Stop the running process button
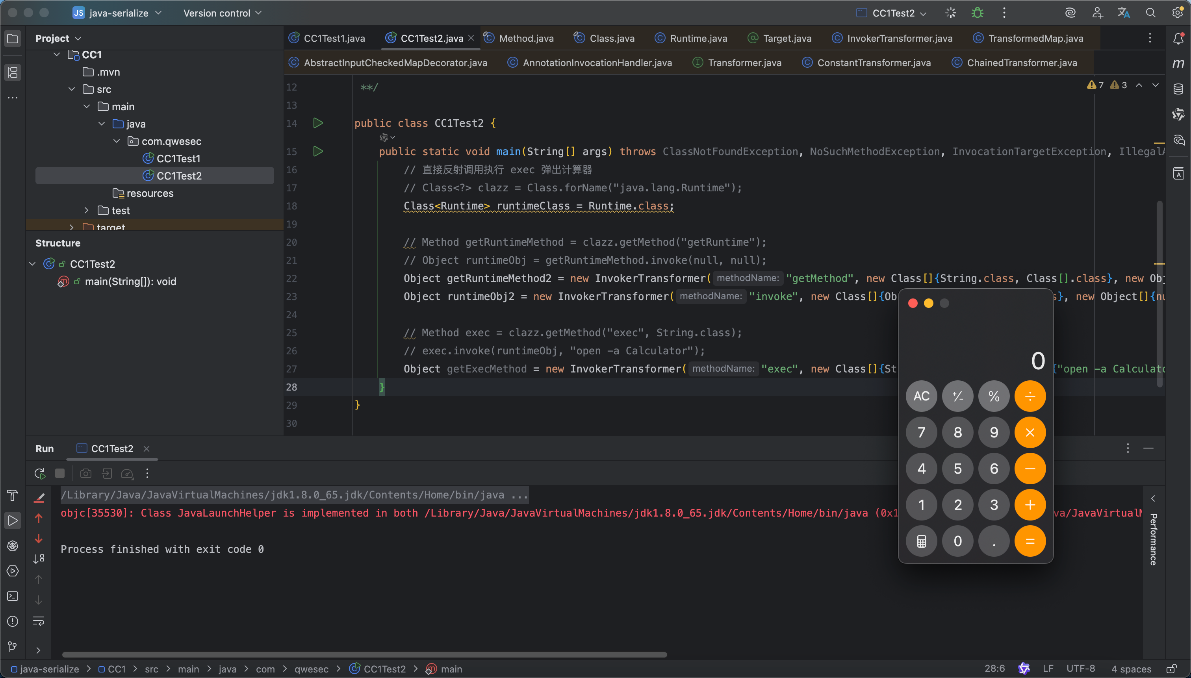The image size is (1191, 678). coord(59,474)
